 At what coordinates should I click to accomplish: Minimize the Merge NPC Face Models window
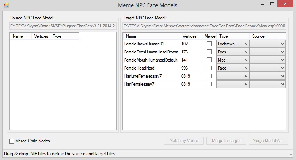click(x=262, y=4)
